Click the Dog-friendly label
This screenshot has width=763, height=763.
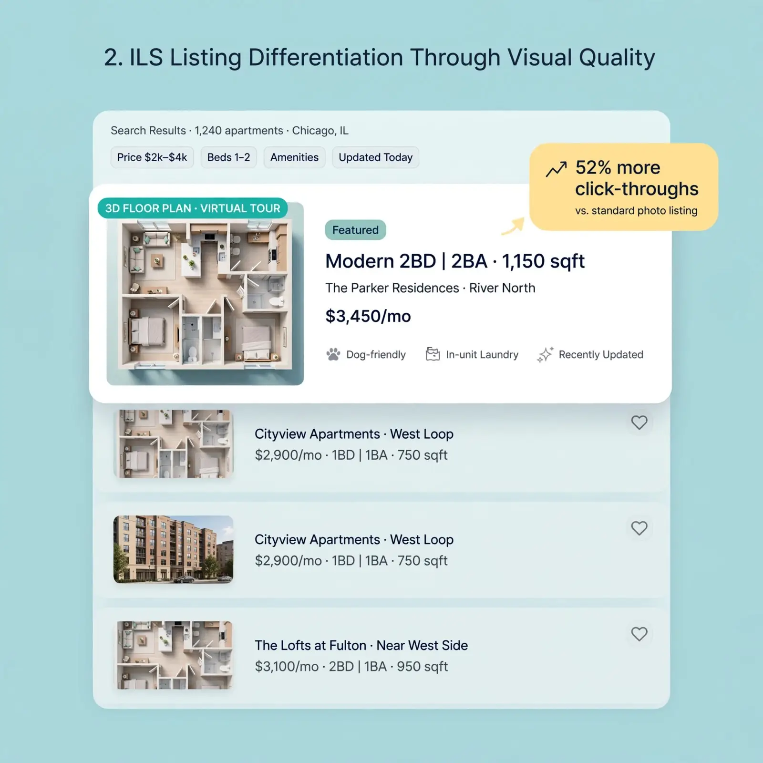376,355
